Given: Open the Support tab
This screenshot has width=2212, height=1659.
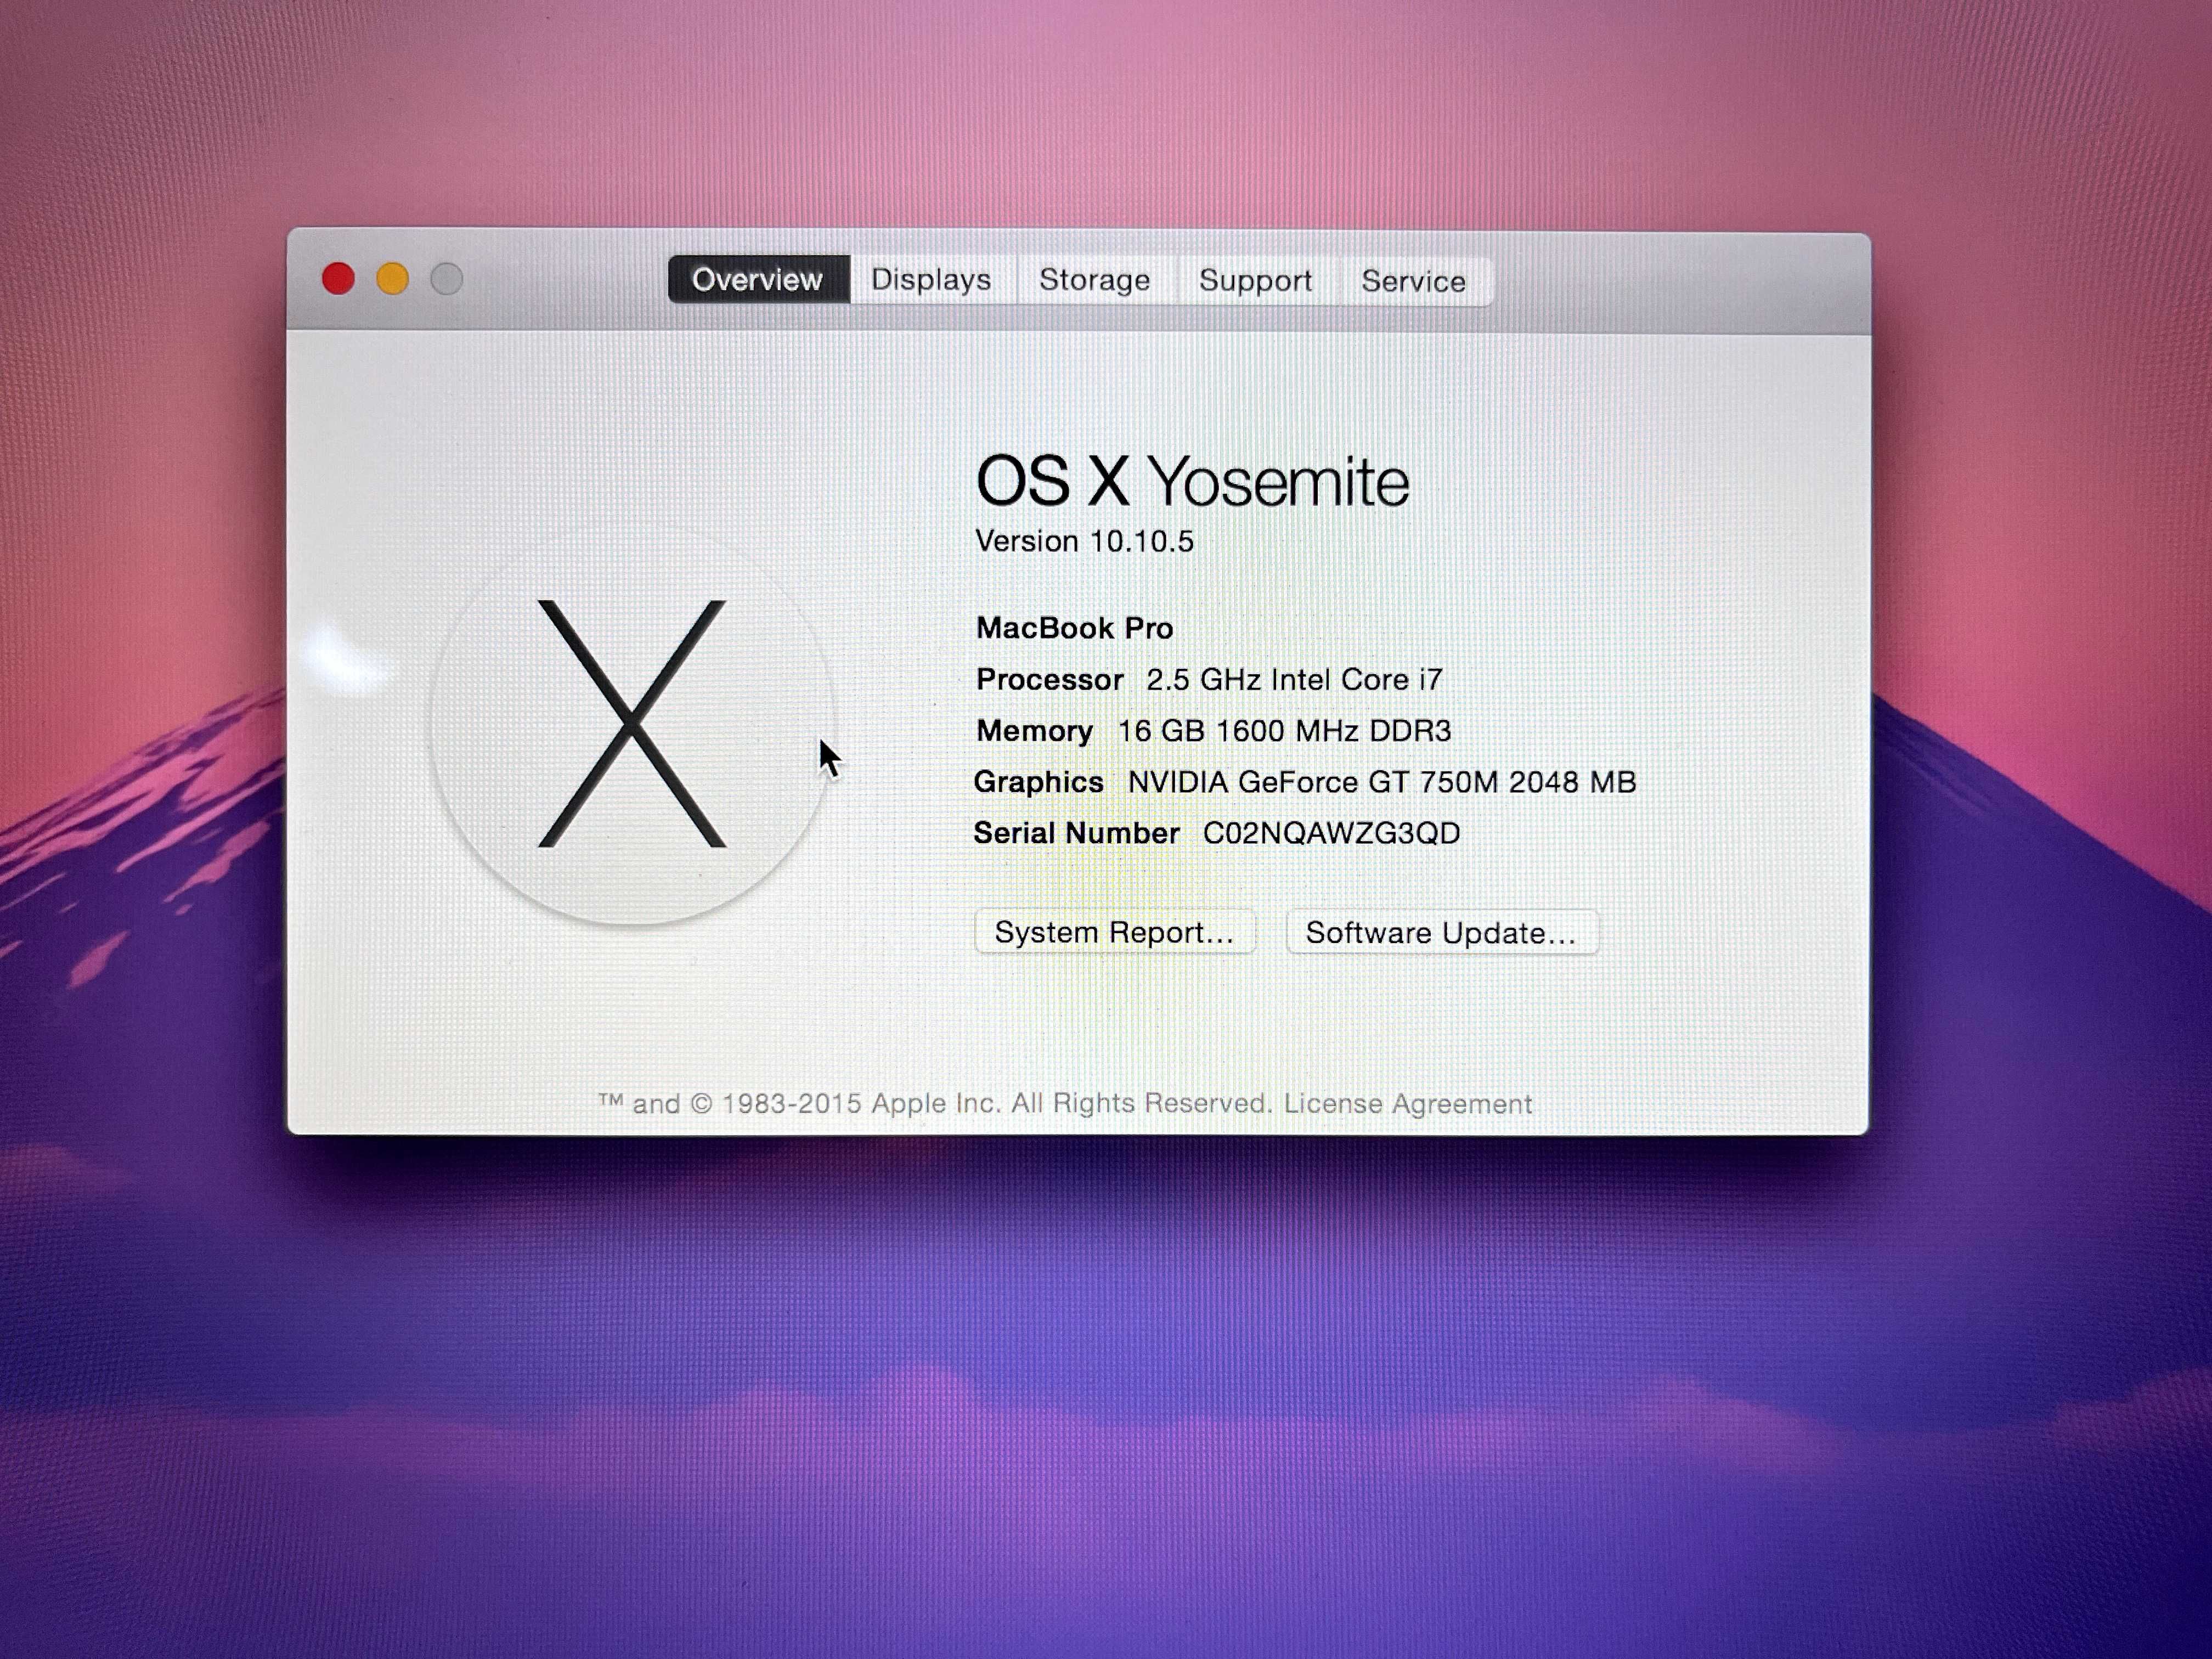Looking at the screenshot, I should pos(1255,281).
